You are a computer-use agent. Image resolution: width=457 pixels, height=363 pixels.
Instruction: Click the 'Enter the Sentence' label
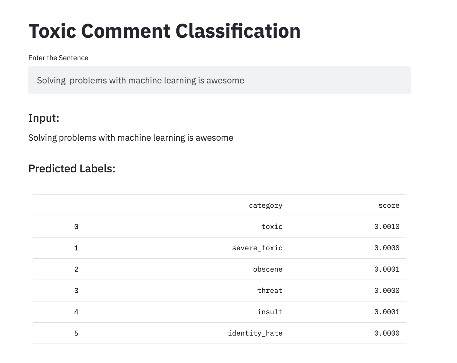click(58, 58)
